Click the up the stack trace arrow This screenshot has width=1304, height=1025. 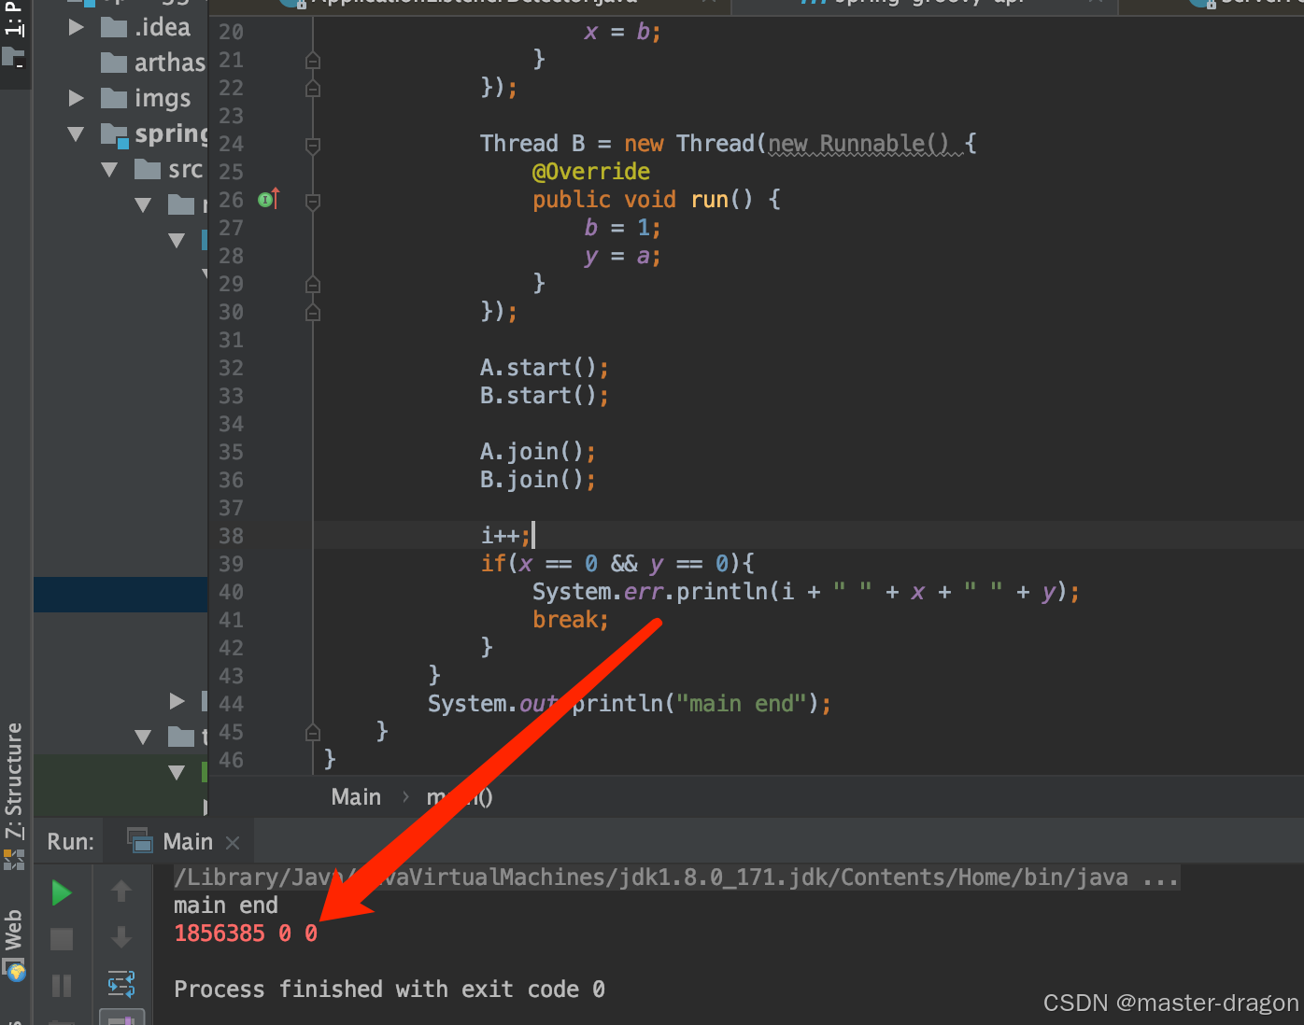121,892
